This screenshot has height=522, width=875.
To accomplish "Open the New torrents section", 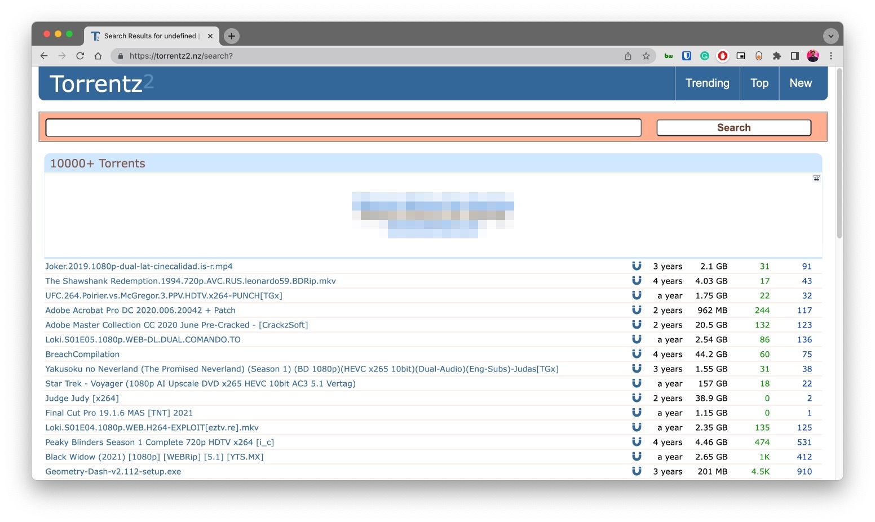I will tap(801, 83).
